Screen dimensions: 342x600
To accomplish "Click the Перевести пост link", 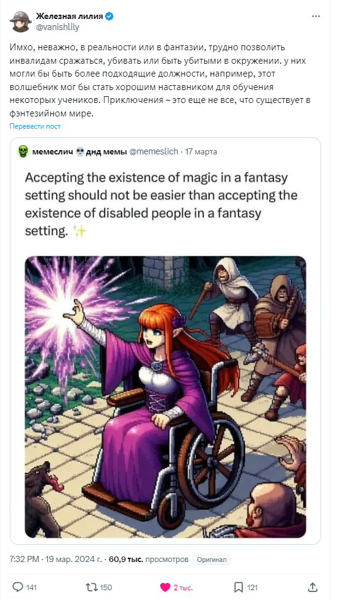I will click(x=35, y=126).
